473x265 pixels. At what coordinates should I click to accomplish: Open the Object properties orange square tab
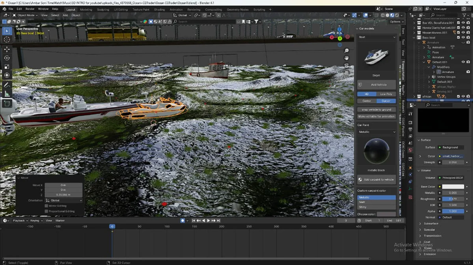[x=410, y=168]
